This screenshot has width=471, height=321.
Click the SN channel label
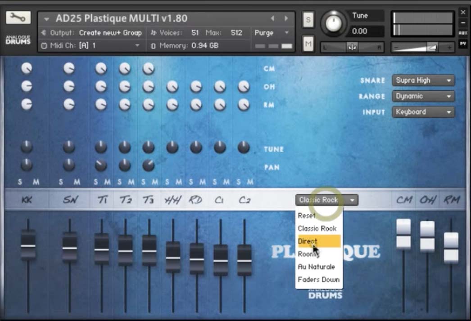point(70,200)
